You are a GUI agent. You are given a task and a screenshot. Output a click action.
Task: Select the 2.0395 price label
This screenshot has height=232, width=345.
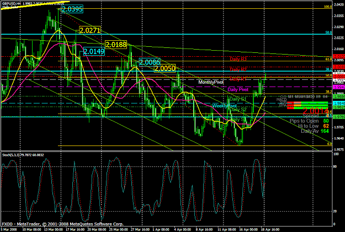72,9
